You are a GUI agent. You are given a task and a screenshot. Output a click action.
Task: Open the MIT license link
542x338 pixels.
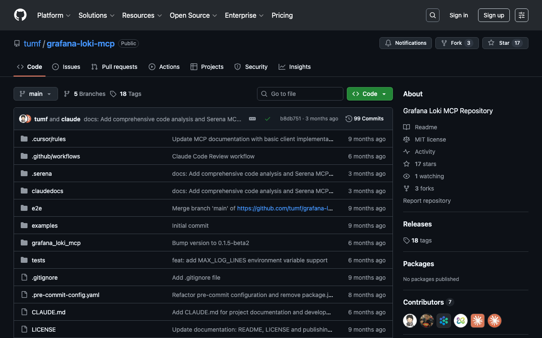tap(430, 139)
